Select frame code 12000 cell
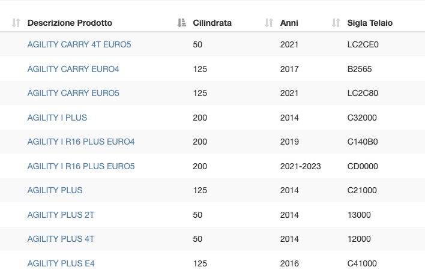Screen dimensions: 425x279 click(359, 239)
